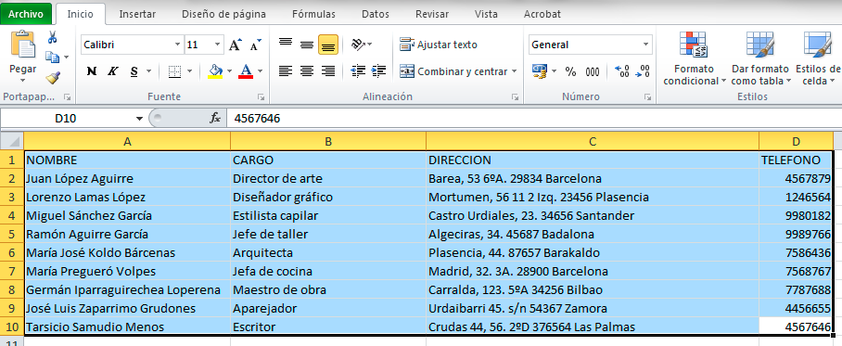Center text horizontally
The image size is (842, 346).
pos(307,70)
